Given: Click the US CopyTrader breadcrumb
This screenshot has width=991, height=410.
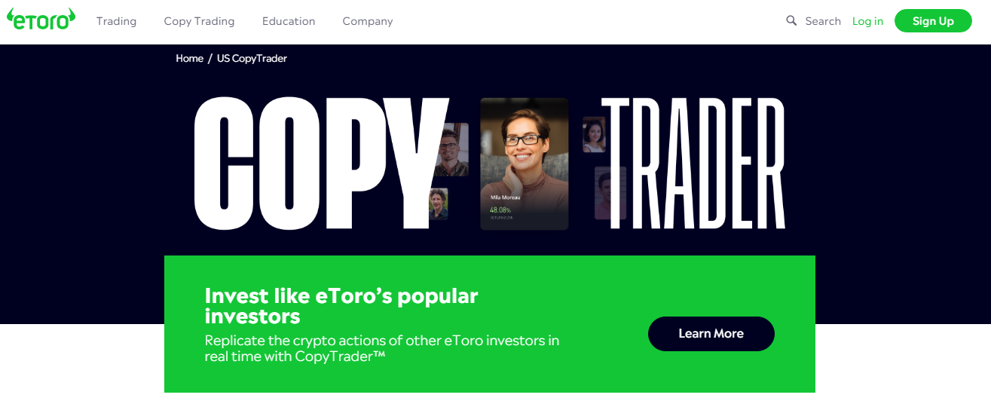Looking at the screenshot, I should pyautogui.click(x=252, y=58).
